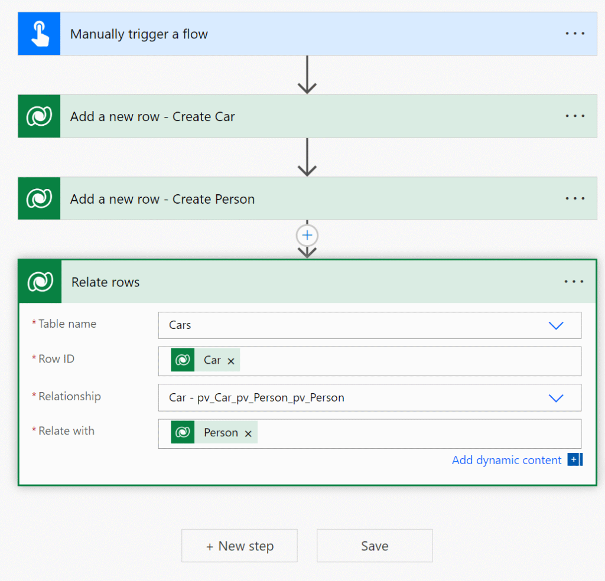Open options menu for Manually trigger a flow
This screenshot has width=605, height=581.
[575, 34]
